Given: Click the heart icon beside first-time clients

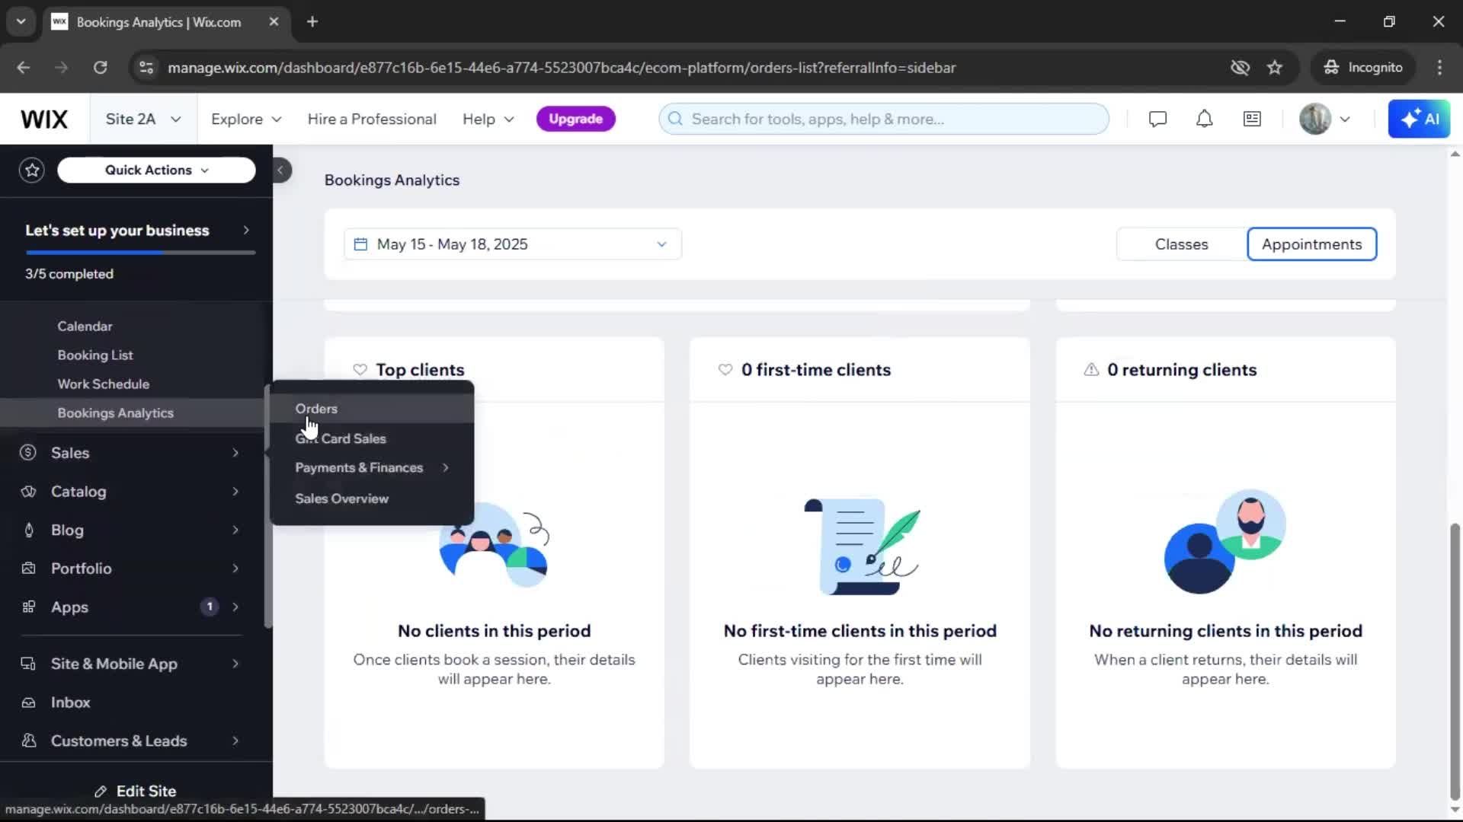Looking at the screenshot, I should (725, 370).
